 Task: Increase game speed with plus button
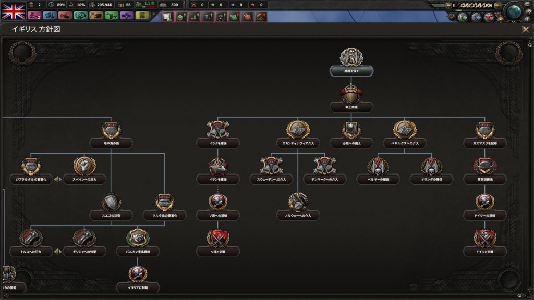tap(497, 5)
